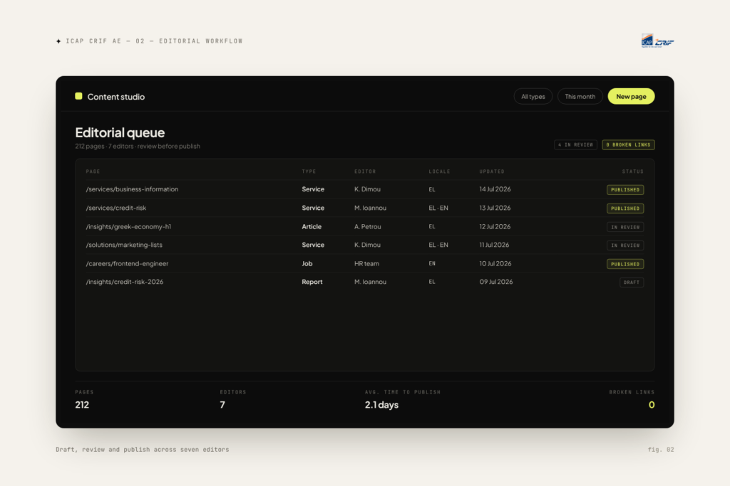Click the STATUS column header
The image size is (730, 486).
633,171
